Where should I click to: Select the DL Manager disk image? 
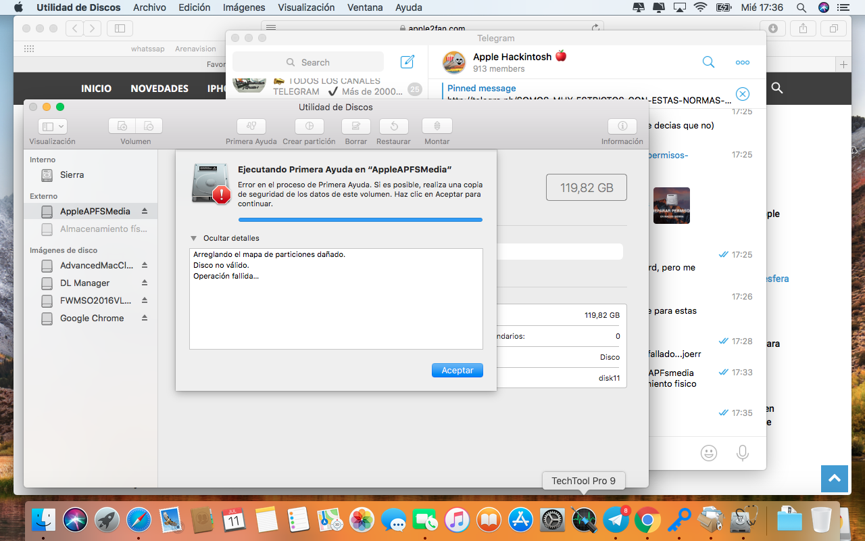tap(91, 283)
